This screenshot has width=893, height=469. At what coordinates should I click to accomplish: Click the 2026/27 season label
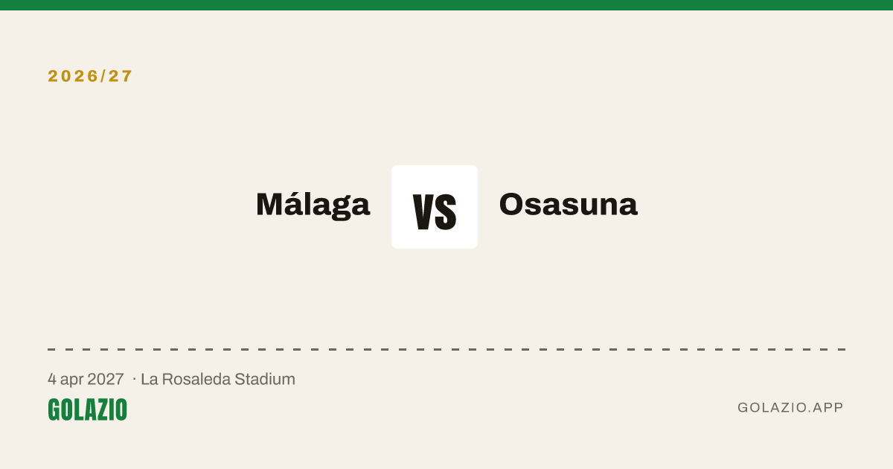tap(90, 76)
